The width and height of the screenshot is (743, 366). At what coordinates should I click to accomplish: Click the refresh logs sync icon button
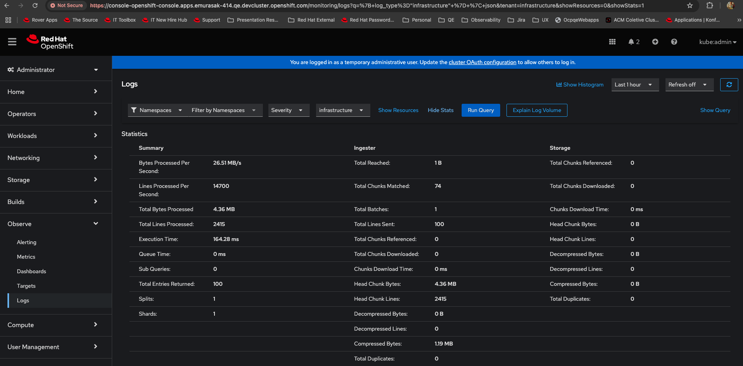729,85
